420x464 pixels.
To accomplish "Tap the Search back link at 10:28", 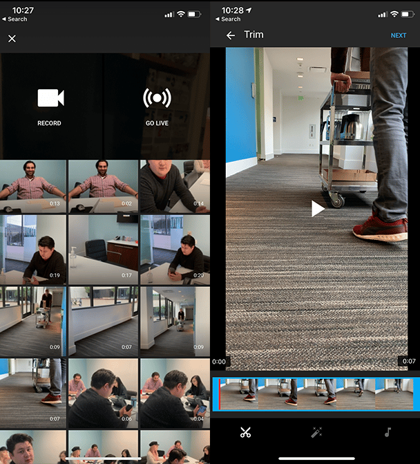I will tap(228, 19).
